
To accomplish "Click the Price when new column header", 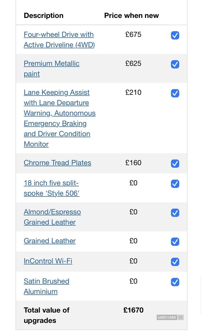I will pos(131,16).
